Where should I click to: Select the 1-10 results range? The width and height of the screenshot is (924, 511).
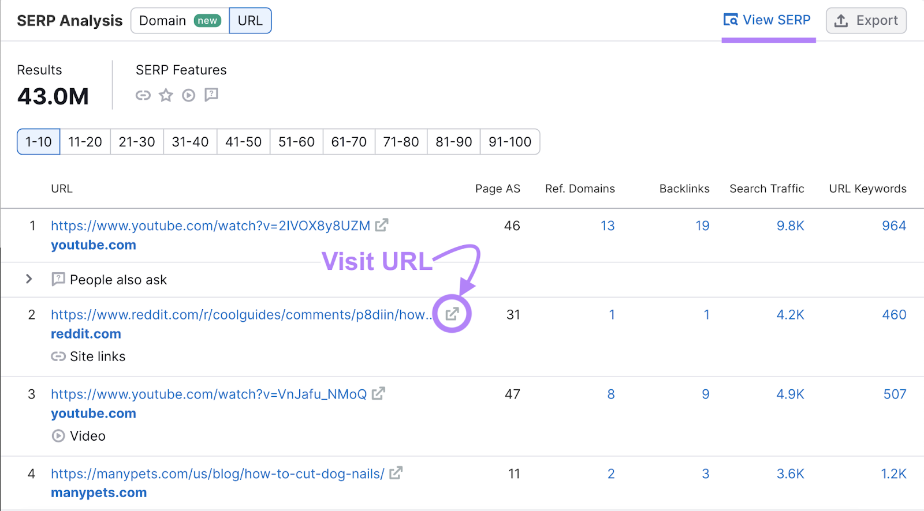coord(39,142)
